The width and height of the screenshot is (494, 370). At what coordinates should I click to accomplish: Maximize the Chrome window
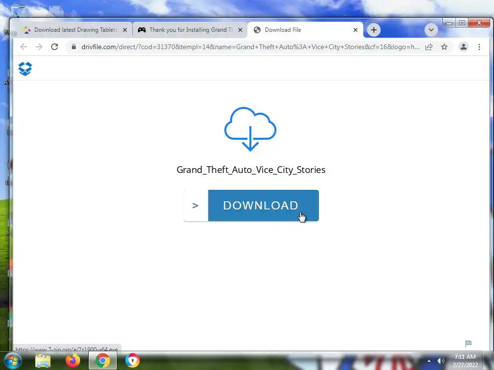click(462, 23)
